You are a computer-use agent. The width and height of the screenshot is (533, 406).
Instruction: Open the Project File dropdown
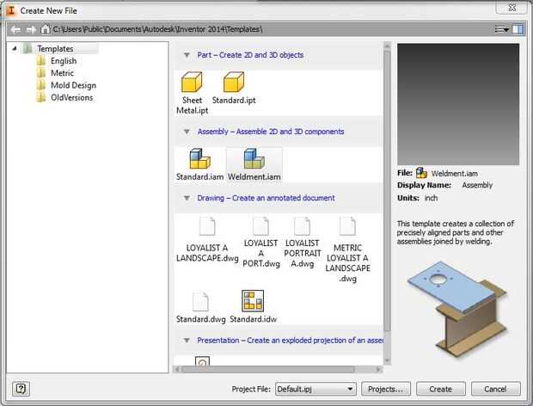coord(316,389)
